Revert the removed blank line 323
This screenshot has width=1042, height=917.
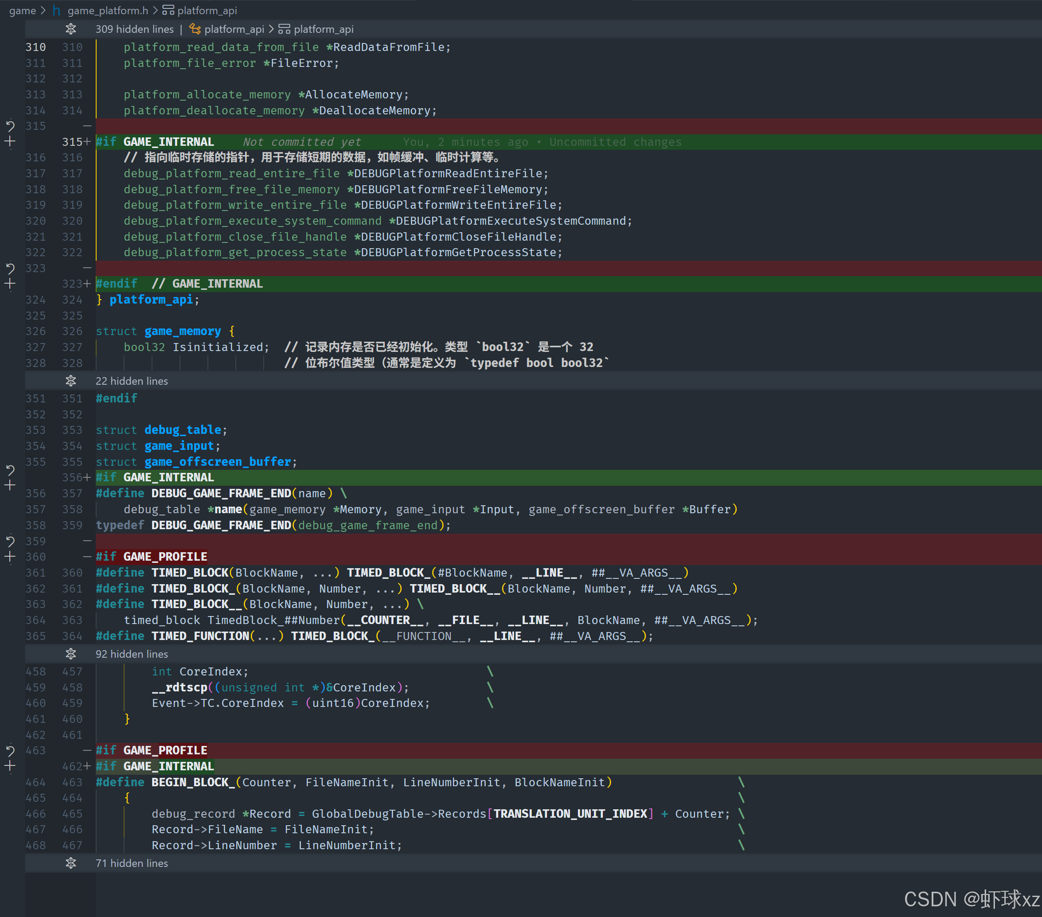pyautogui.click(x=10, y=268)
